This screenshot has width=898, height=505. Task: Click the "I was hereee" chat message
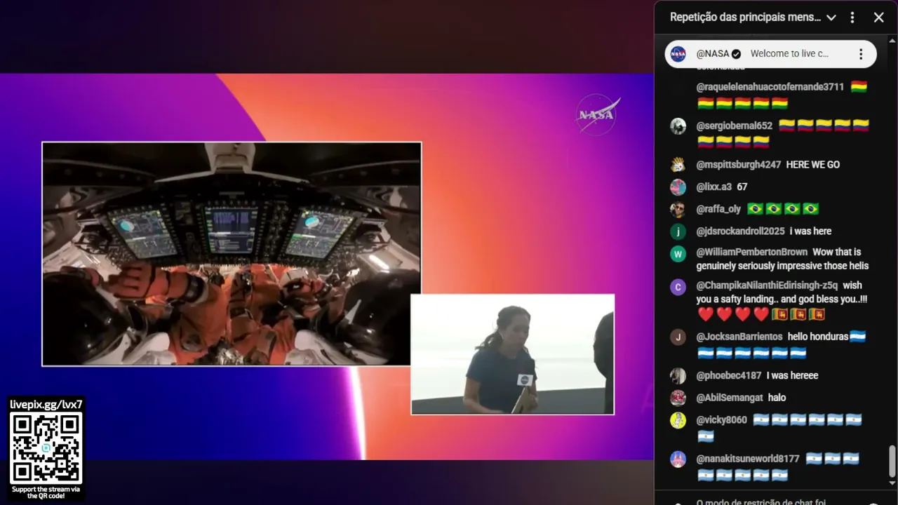pos(793,376)
